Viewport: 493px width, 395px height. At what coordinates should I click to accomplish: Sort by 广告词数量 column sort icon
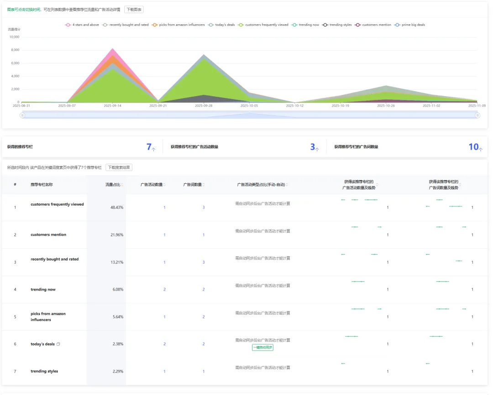pos(204,185)
